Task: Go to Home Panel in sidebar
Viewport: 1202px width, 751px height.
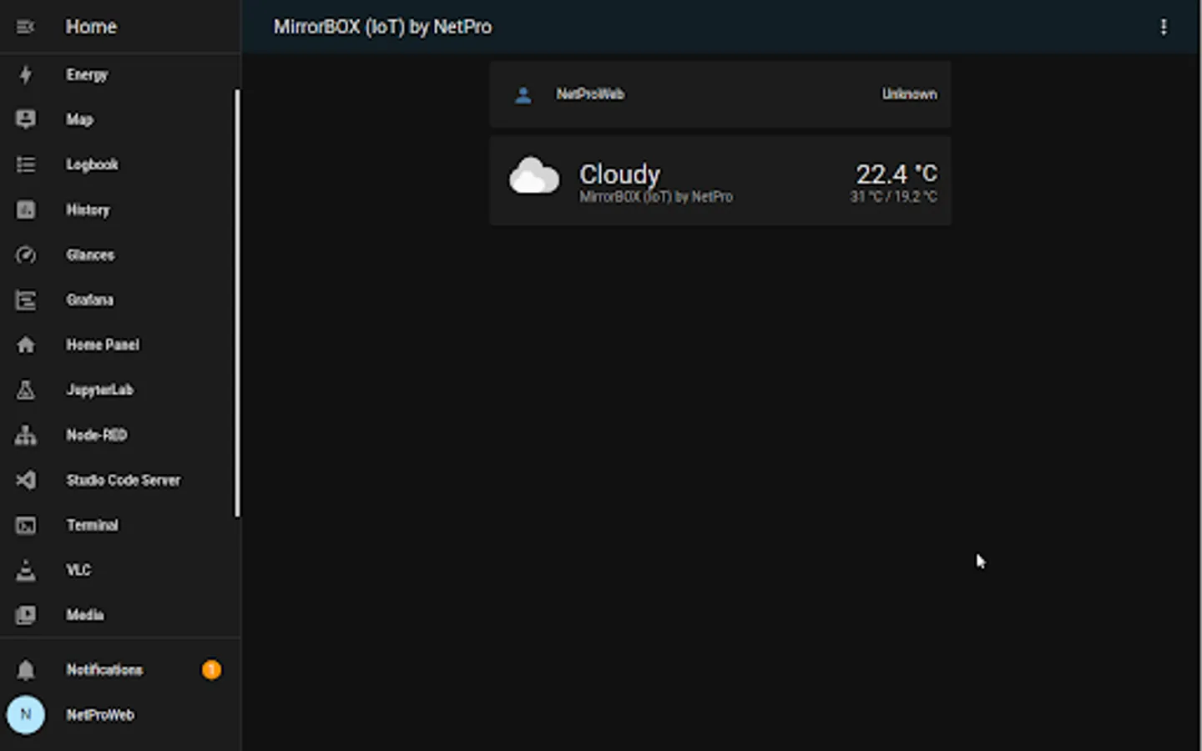Action: (103, 345)
